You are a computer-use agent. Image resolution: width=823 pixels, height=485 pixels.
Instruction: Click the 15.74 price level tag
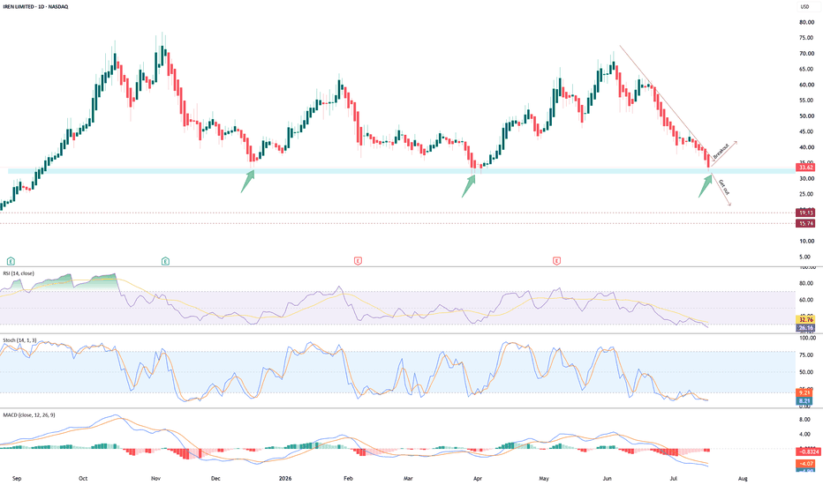(805, 223)
